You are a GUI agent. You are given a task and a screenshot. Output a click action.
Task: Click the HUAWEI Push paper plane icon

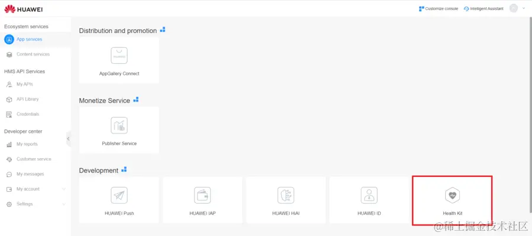119,195
